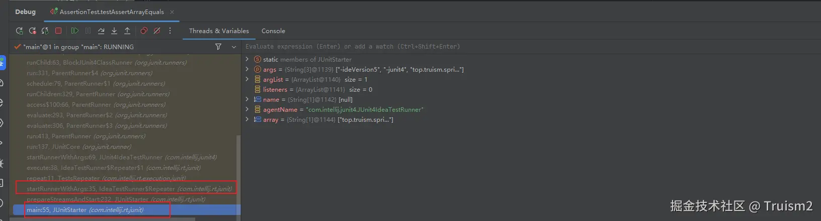Screen dimensions: 821x221
Task: Expand the argList variable node
Action: [247, 79]
